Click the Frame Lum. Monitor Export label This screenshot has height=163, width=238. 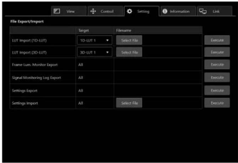[x=35, y=65]
